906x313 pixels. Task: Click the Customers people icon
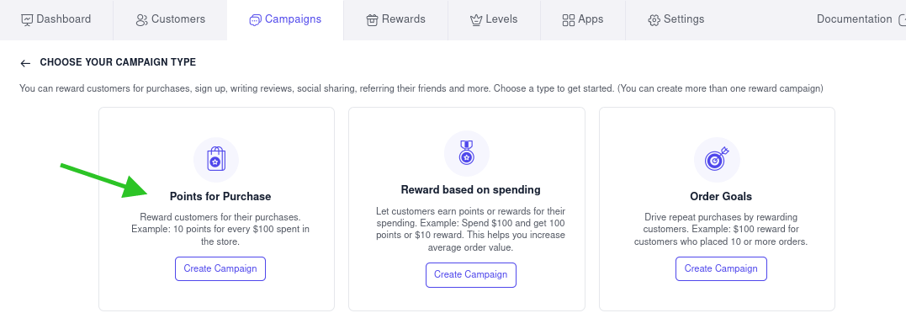[x=142, y=20]
